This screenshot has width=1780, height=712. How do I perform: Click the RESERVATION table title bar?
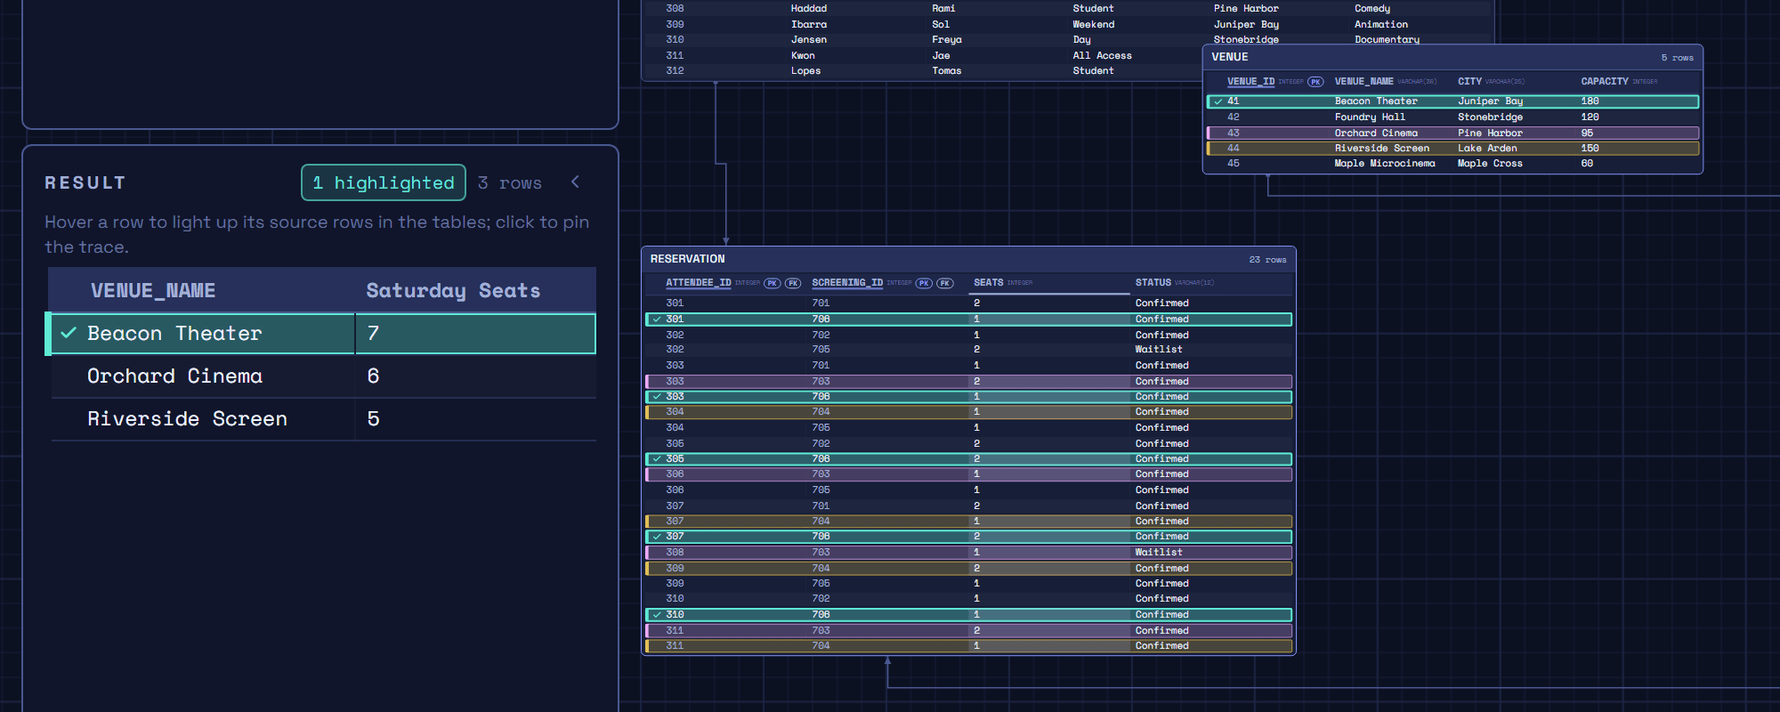[968, 259]
